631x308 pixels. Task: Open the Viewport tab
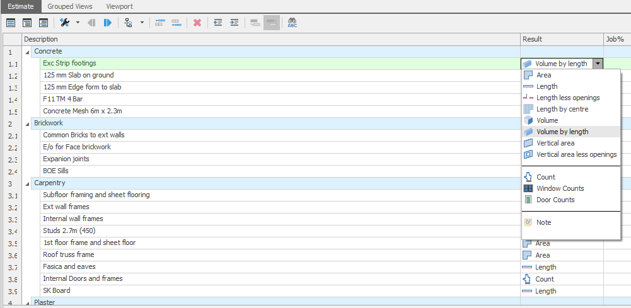119,6
